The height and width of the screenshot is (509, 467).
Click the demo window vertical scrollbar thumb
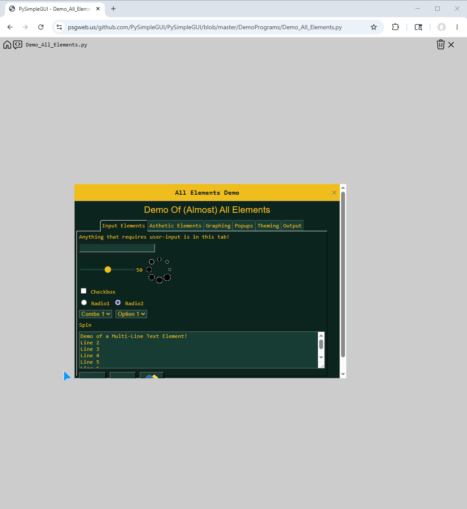[x=343, y=275]
